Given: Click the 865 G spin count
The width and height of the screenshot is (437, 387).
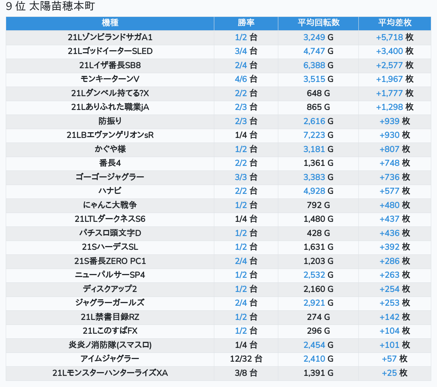Looking at the screenshot, I should point(318,107).
